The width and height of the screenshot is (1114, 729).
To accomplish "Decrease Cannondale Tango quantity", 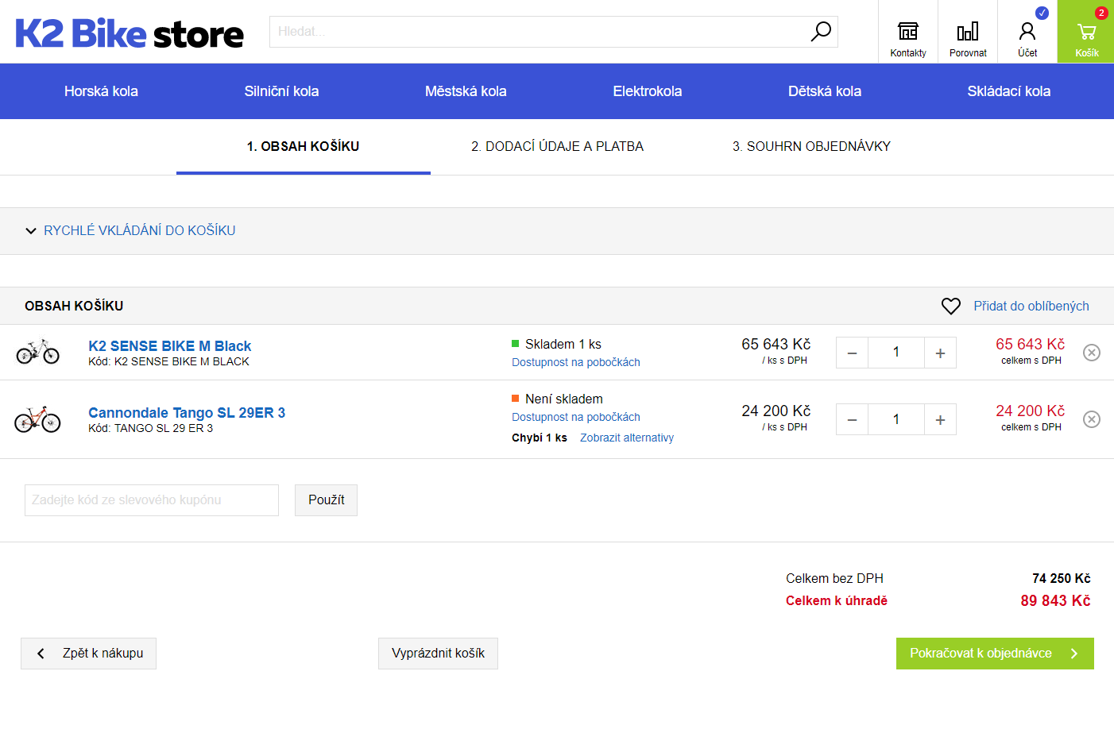I will point(852,419).
